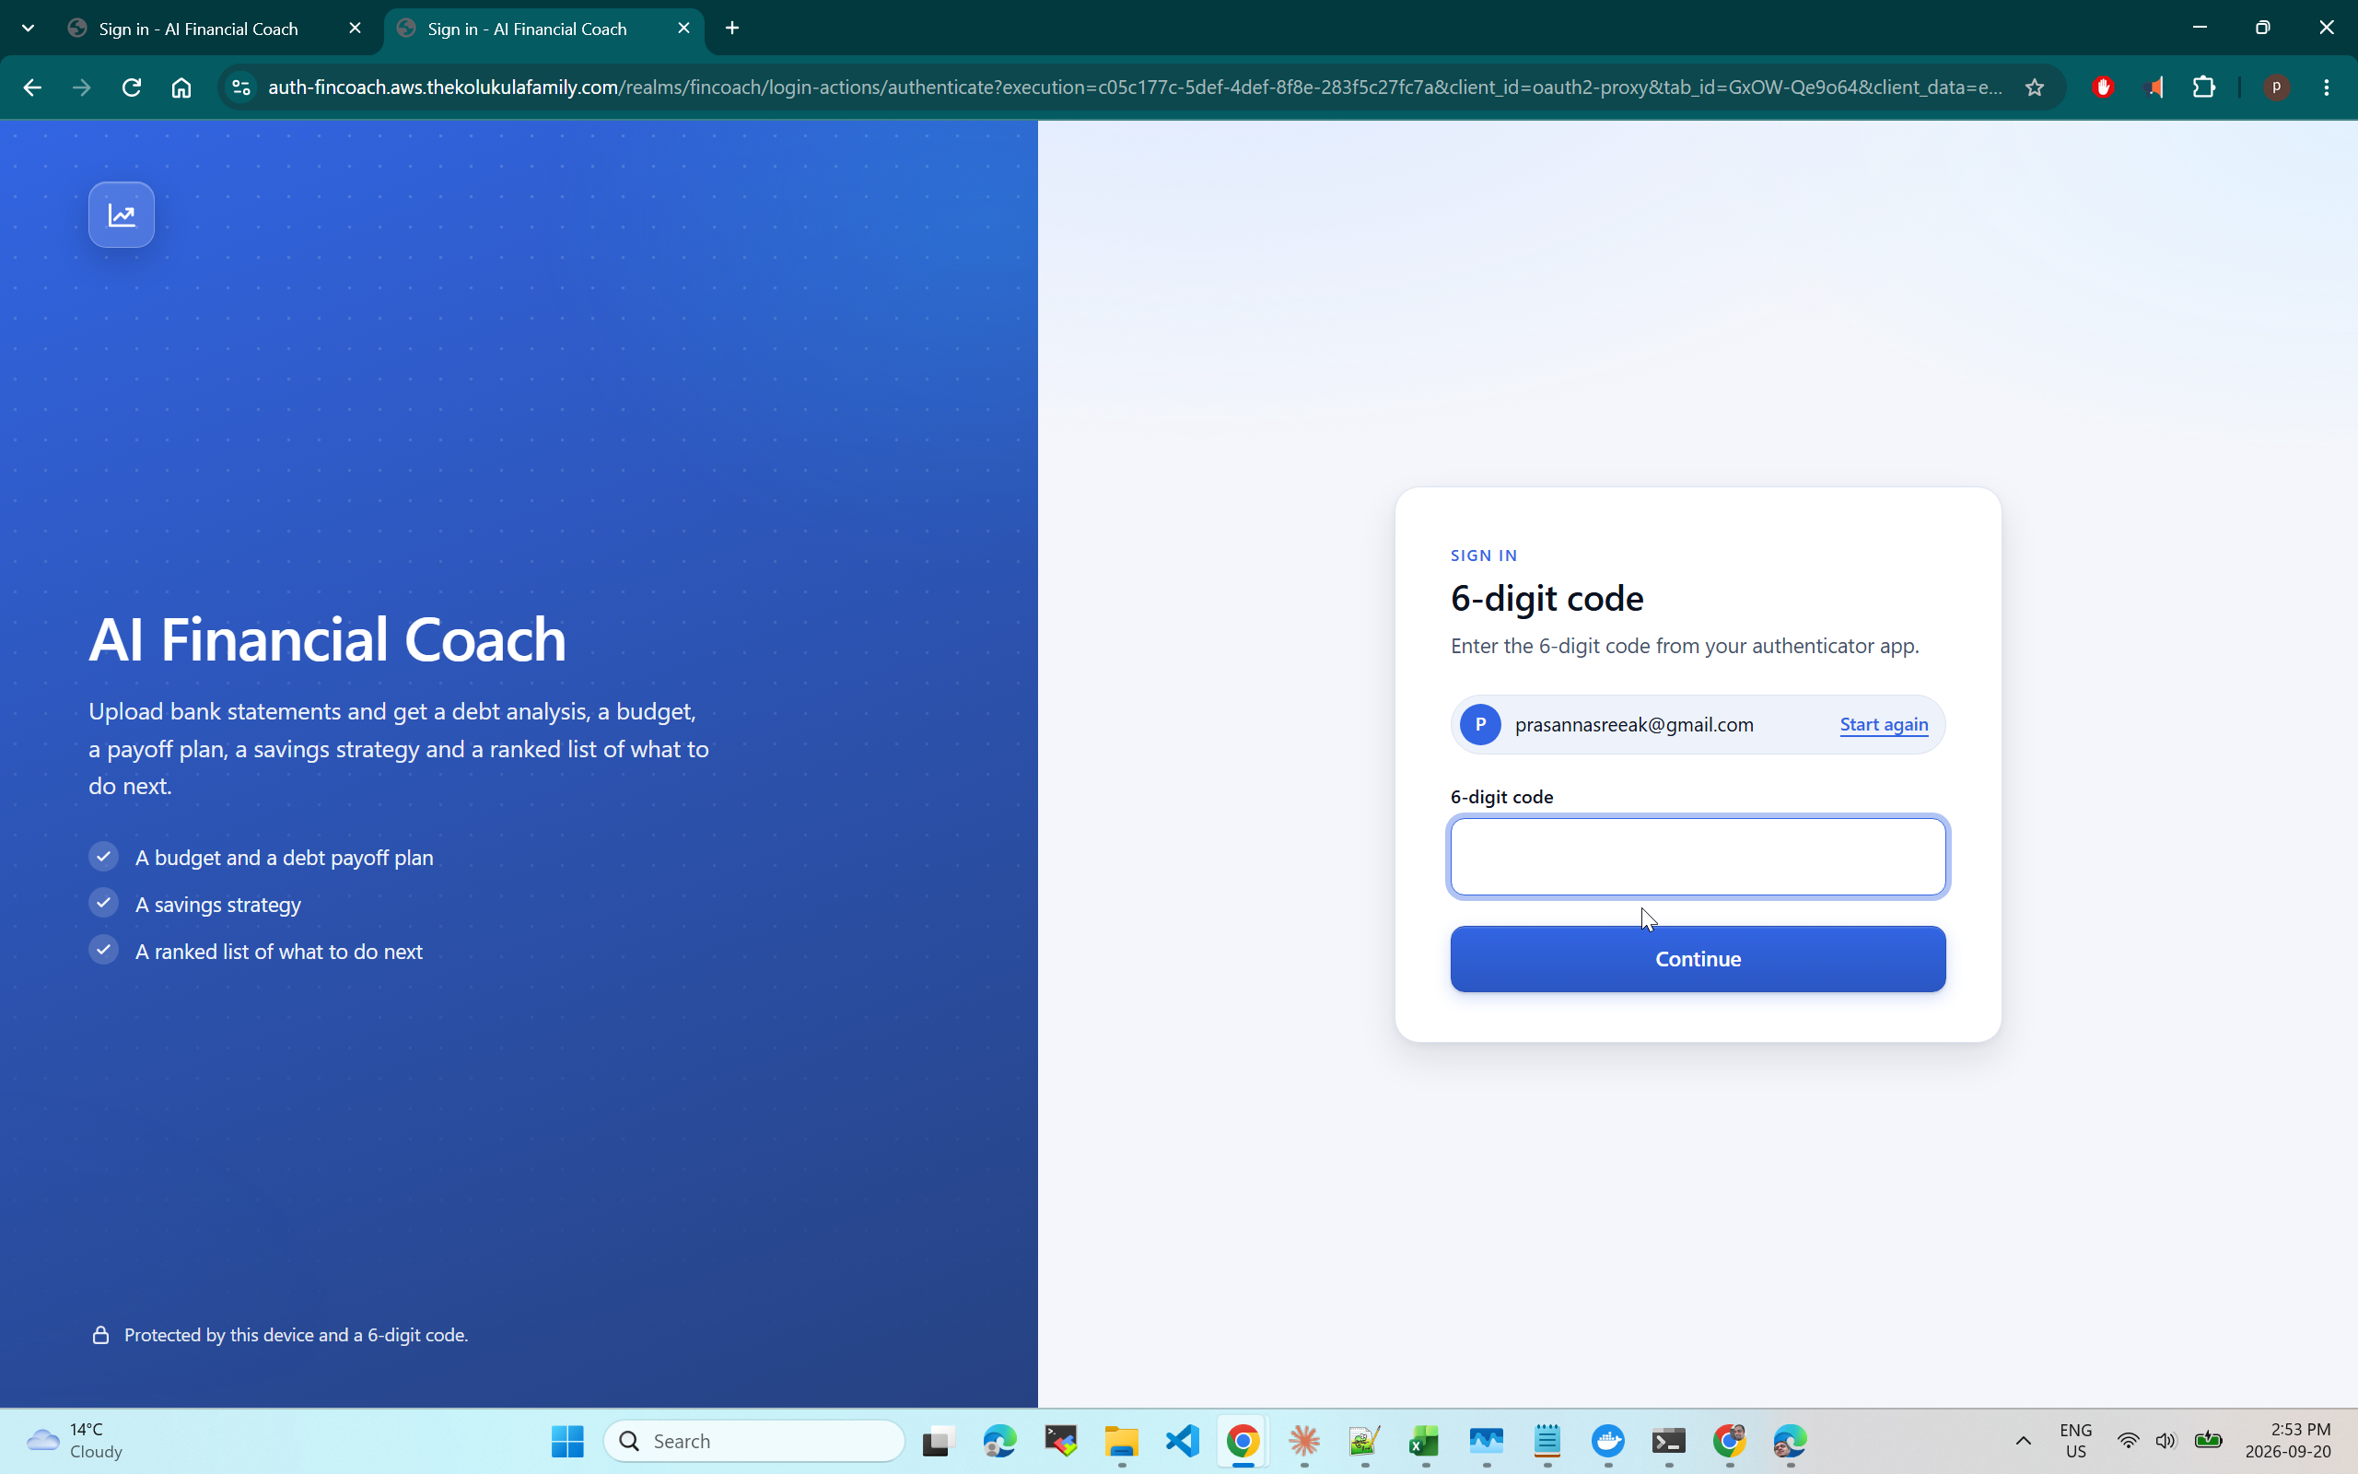The image size is (2358, 1474).
Task: Click the user avatar letter P
Action: pos(1480,724)
